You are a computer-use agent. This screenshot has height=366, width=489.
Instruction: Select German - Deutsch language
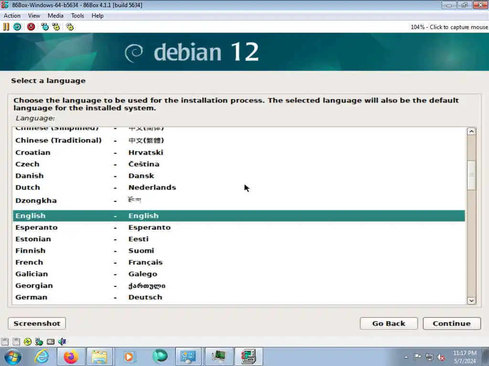(x=239, y=297)
